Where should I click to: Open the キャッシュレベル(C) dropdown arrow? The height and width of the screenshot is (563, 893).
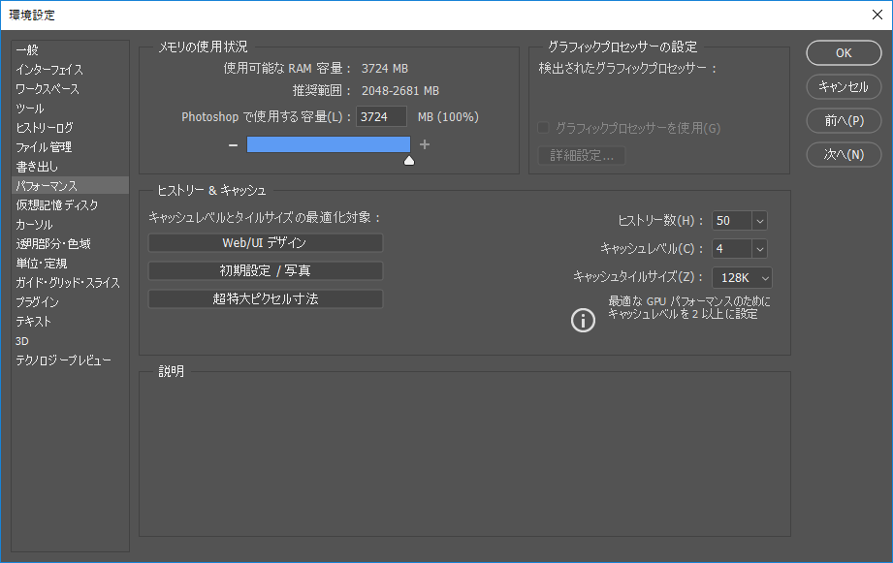(x=760, y=249)
